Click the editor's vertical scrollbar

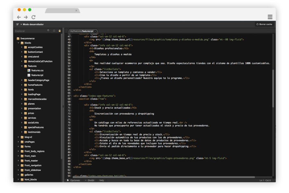pos(273,88)
